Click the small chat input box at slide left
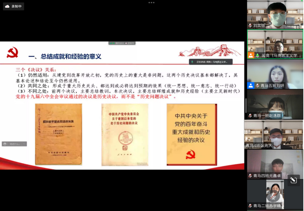Screen dimensions: 304x211 (14, 144)
